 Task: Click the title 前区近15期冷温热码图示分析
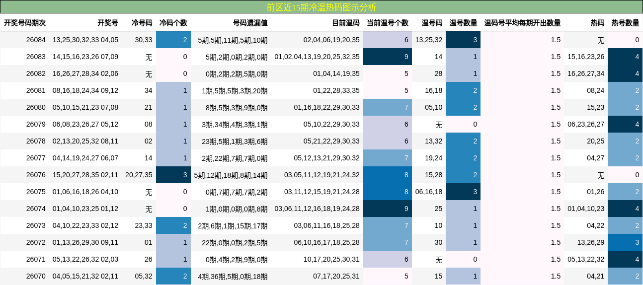pos(321,7)
